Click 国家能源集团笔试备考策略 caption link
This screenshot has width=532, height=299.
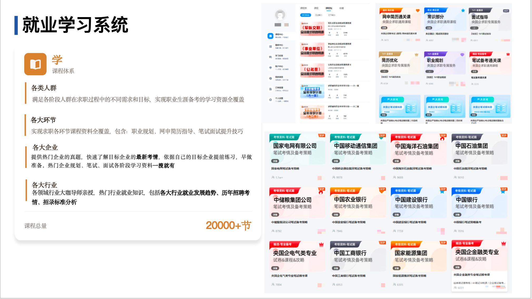pyautogui.click(x=410, y=276)
